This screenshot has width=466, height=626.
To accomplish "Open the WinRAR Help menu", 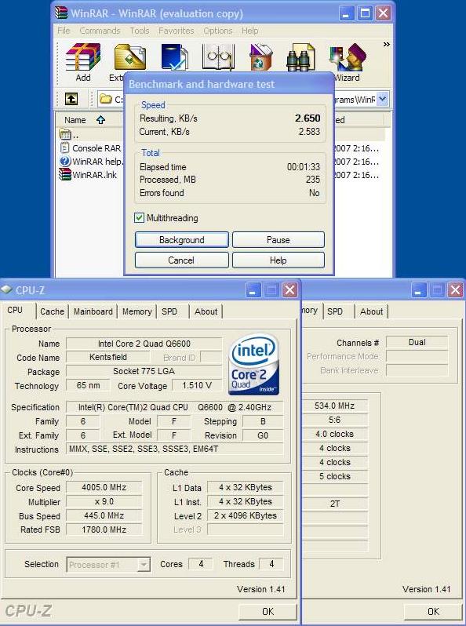I will pos(250,31).
